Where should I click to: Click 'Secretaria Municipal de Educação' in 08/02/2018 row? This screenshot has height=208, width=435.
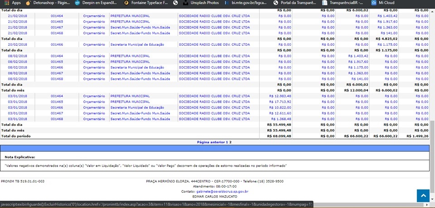tap(137, 68)
